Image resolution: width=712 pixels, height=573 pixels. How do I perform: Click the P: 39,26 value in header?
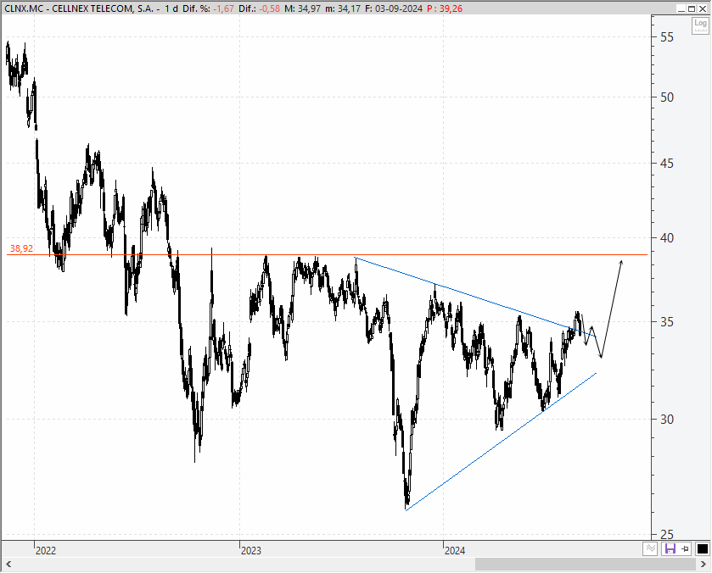[445, 8]
